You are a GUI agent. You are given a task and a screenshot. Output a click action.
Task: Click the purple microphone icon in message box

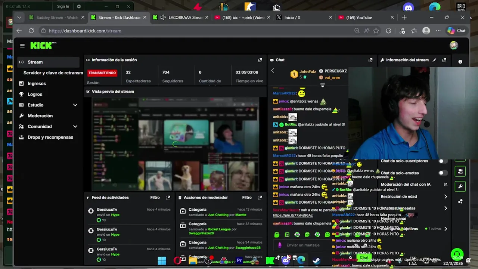point(280,245)
